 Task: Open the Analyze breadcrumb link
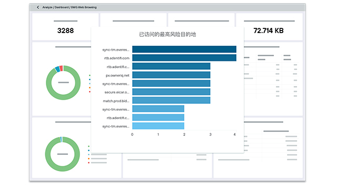pyautogui.click(x=47, y=7)
